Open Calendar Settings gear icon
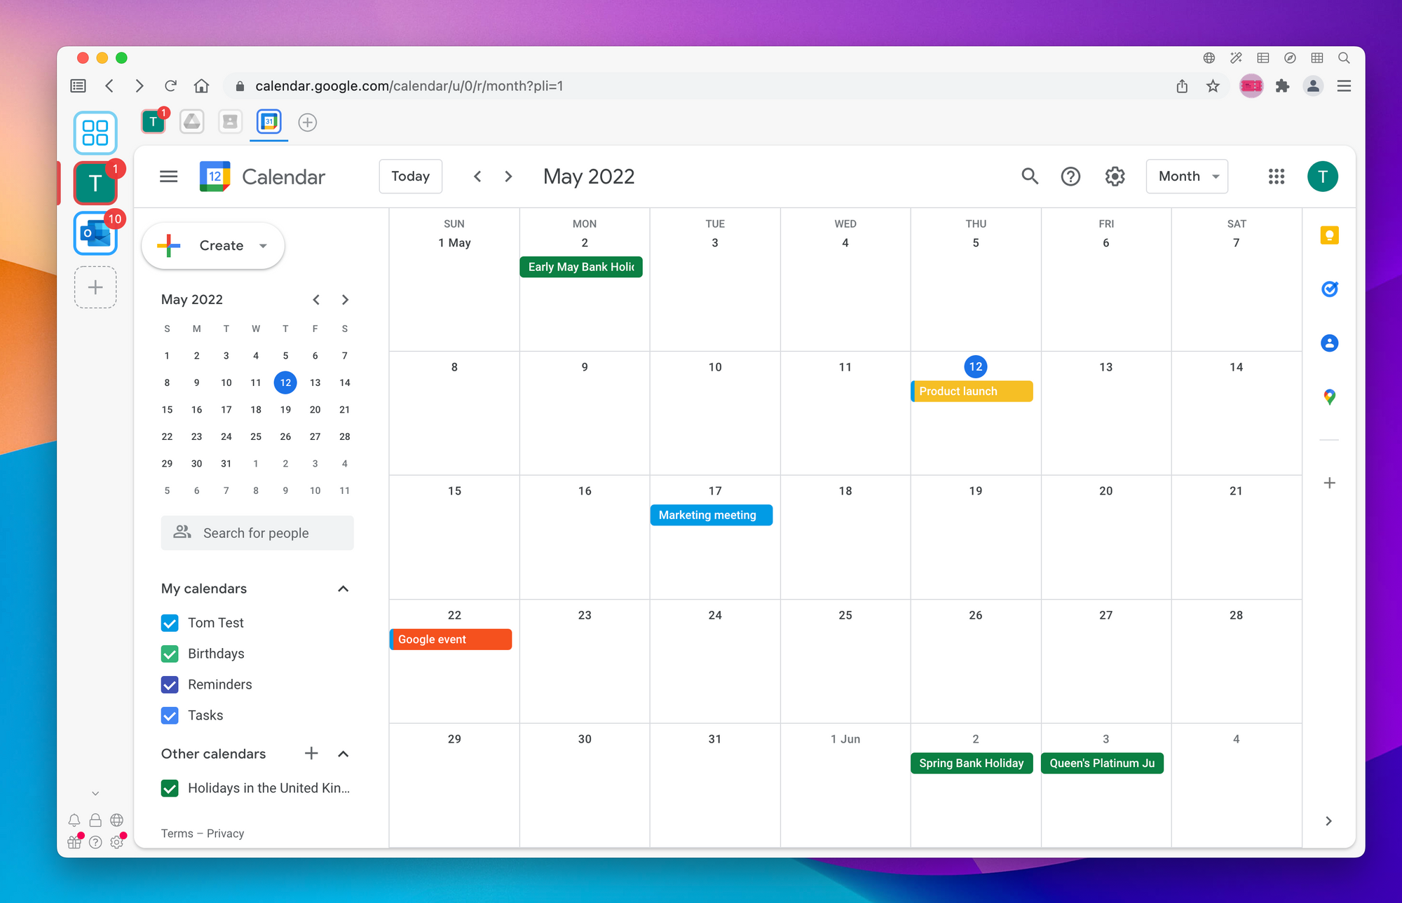The image size is (1402, 903). click(x=1115, y=176)
